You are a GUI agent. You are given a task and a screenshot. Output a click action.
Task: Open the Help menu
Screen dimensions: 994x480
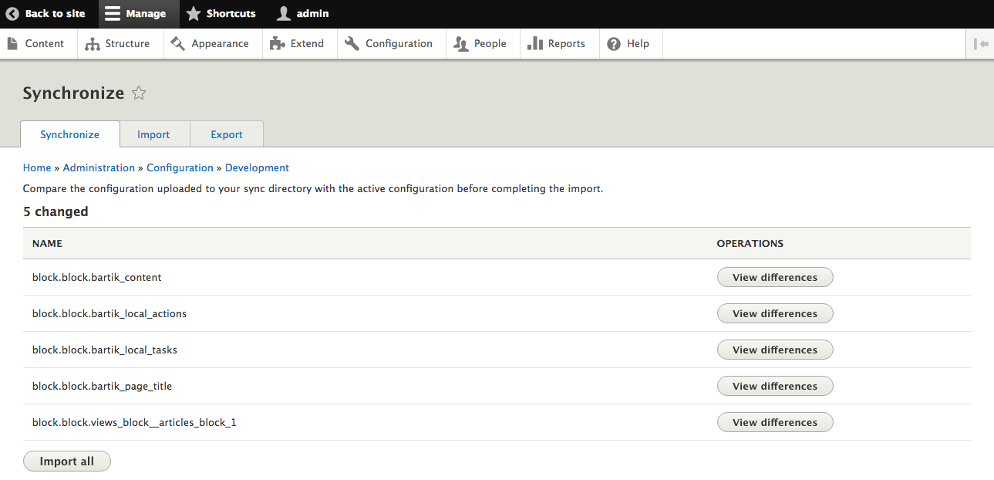click(x=628, y=44)
